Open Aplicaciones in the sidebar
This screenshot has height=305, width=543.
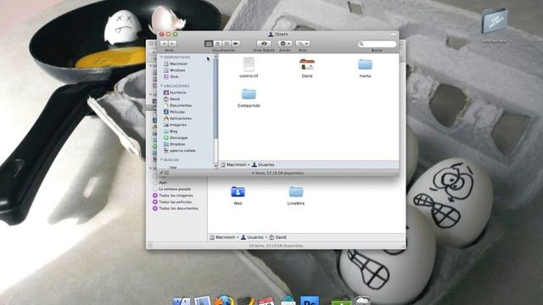[177, 119]
